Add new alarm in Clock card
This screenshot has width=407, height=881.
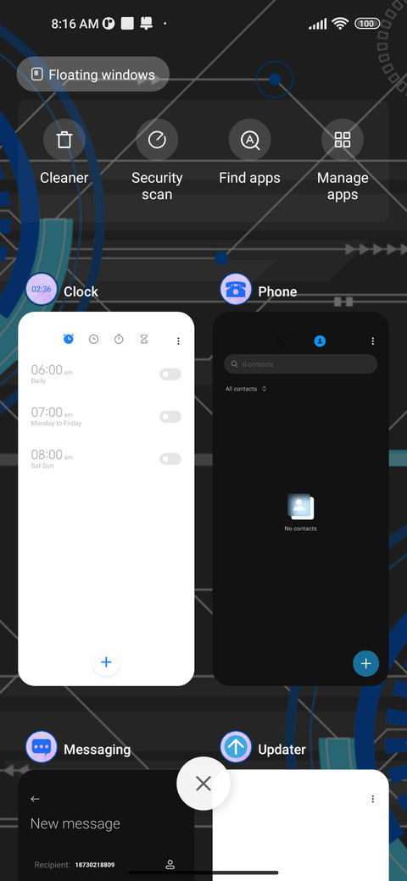point(106,662)
